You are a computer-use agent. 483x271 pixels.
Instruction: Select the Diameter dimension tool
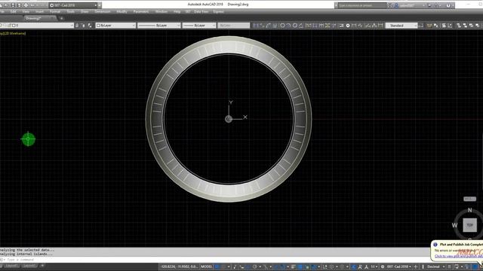[x=295, y=26]
